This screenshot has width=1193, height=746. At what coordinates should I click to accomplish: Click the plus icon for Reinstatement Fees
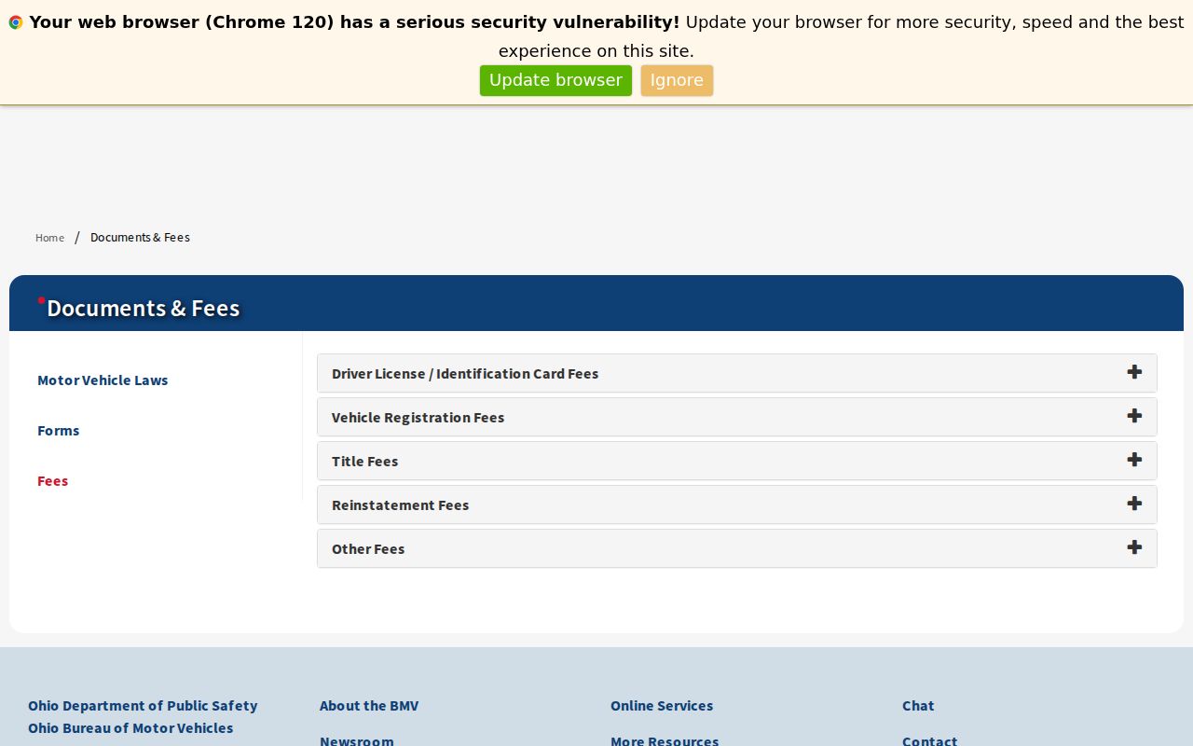pos(1134,504)
